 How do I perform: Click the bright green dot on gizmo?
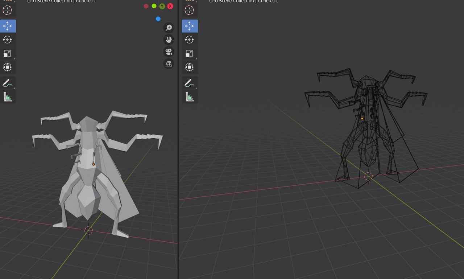[154, 6]
